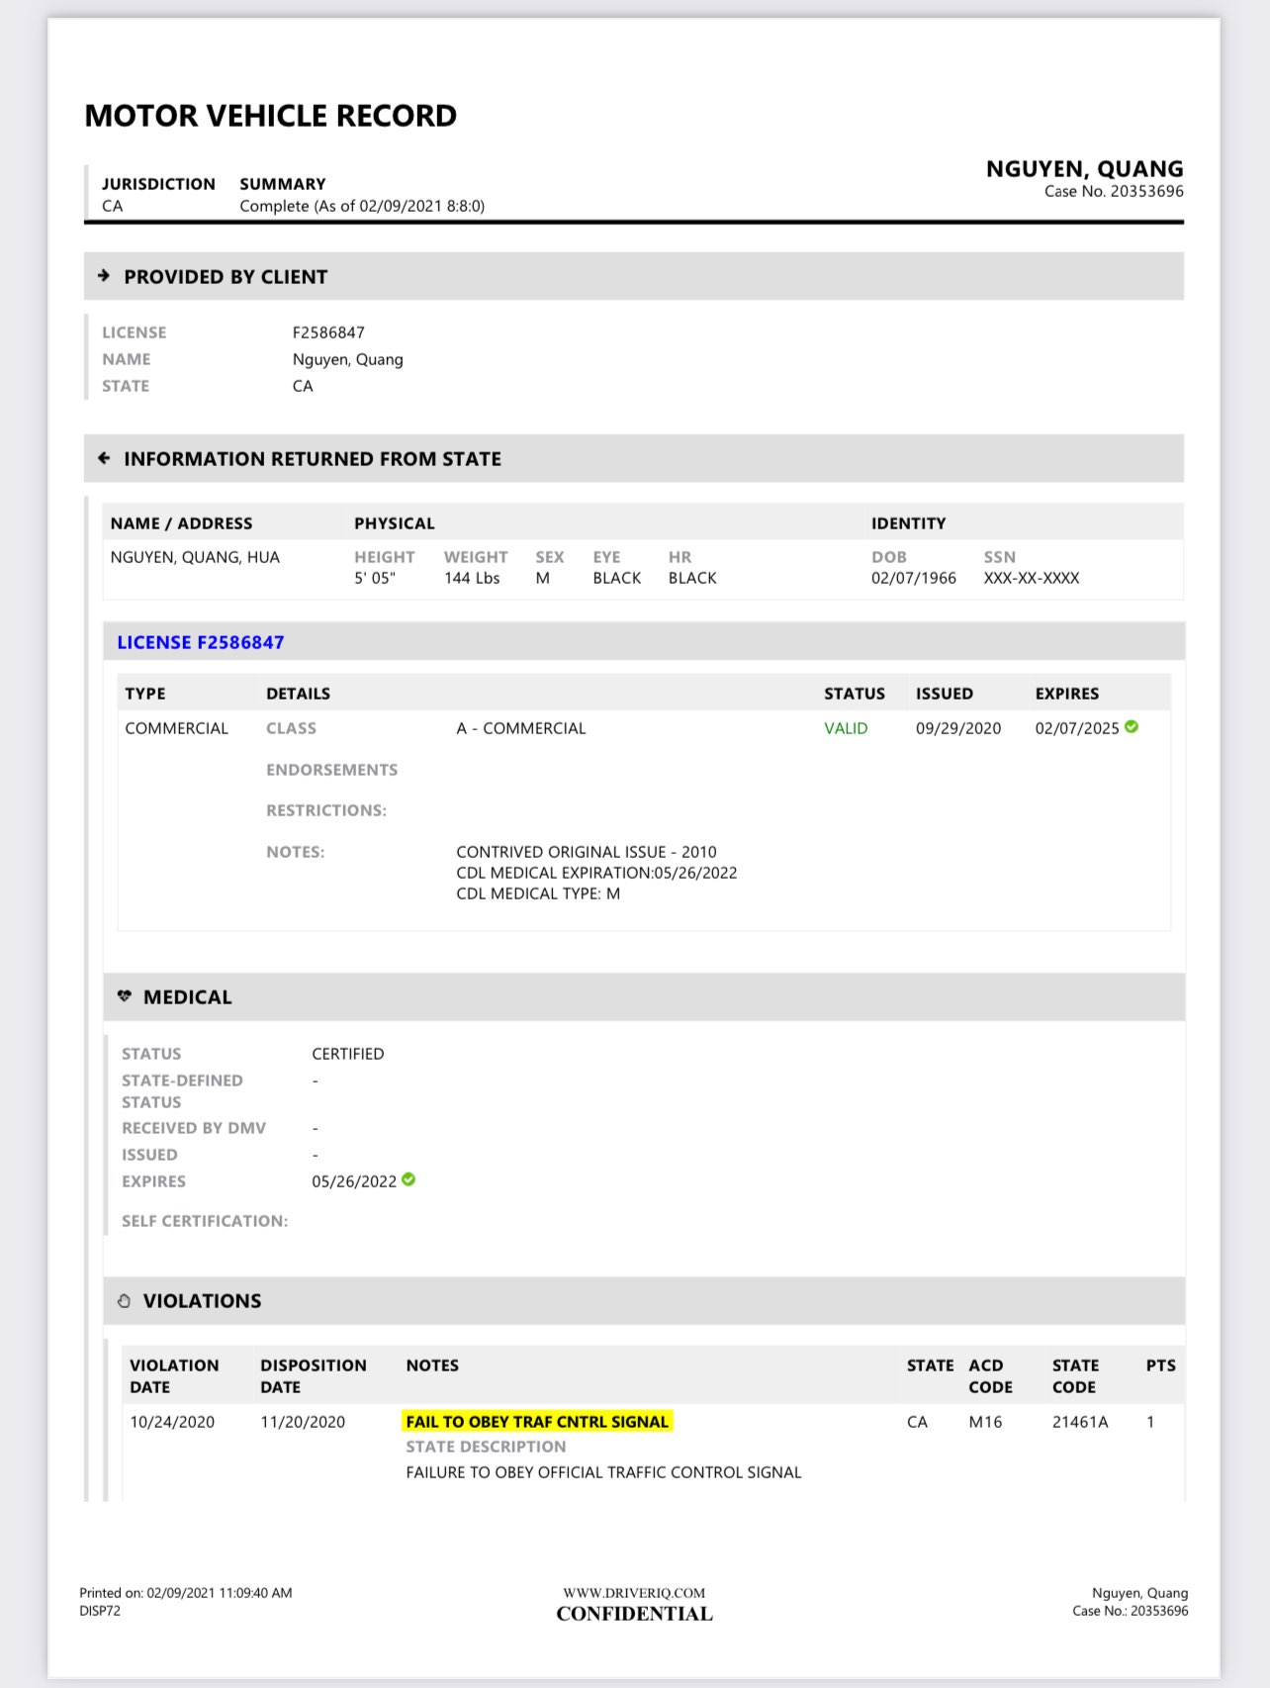Click the CONFIDENTIAL footer label
1270x1688 pixels.
click(x=634, y=1614)
